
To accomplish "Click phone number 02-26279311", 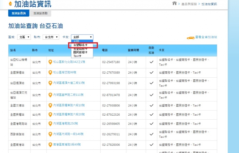I will coord(111,134).
